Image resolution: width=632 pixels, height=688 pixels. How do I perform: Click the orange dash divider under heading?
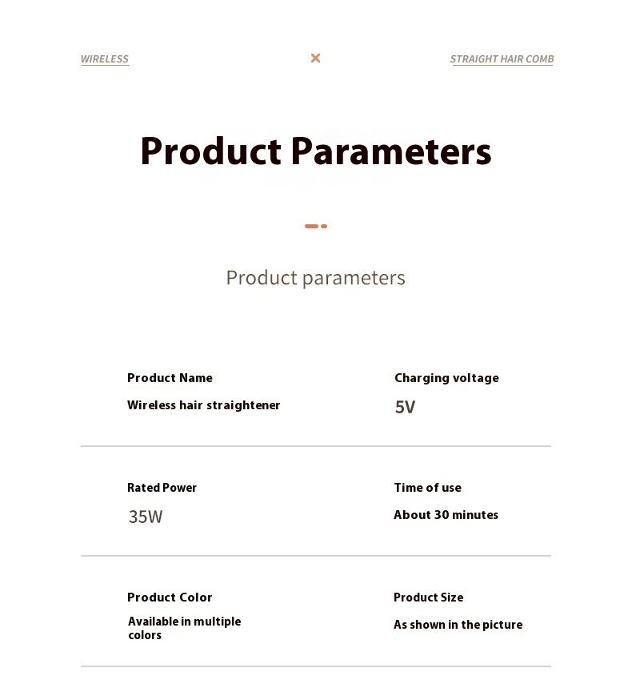(315, 226)
